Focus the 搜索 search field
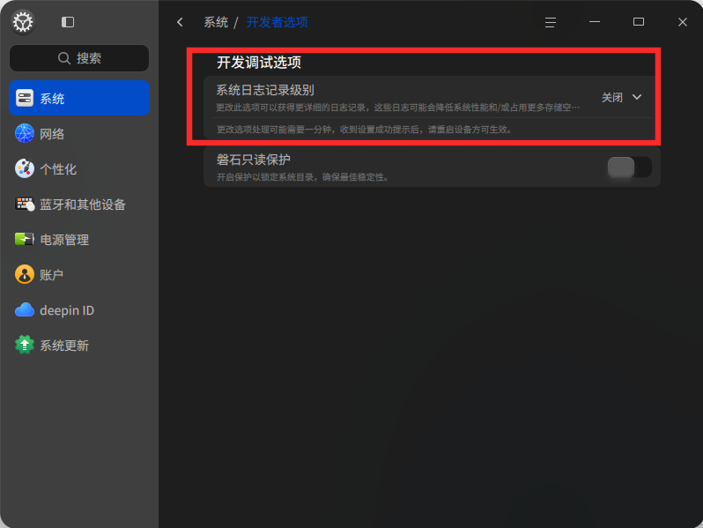The width and height of the screenshot is (703, 528). tap(79, 58)
